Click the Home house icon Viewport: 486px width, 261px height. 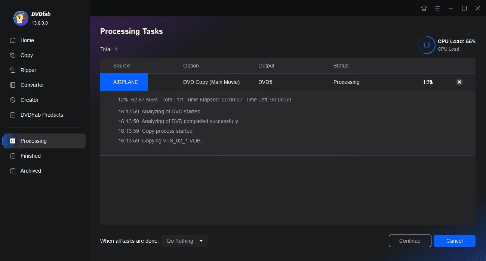pos(13,40)
